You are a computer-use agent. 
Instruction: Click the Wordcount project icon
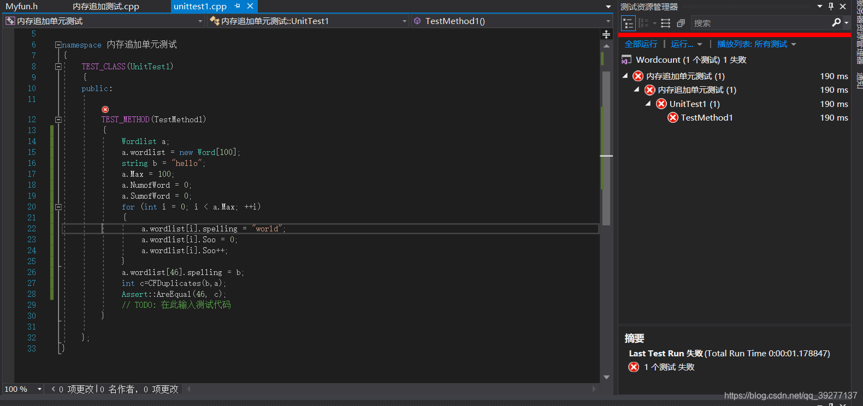tap(626, 59)
